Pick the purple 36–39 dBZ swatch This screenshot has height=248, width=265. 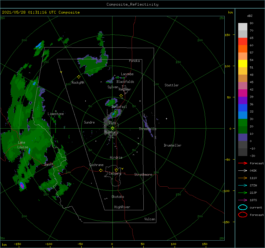(243, 100)
